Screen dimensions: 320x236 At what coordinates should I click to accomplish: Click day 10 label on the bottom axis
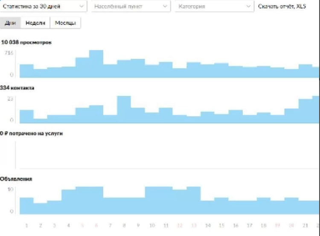[x=152, y=225]
